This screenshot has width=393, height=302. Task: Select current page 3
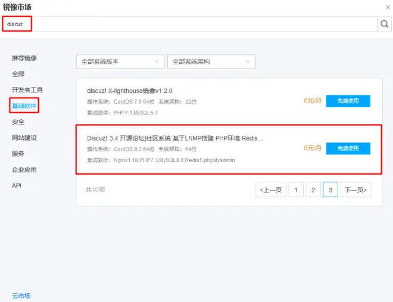tap(330, 190)
